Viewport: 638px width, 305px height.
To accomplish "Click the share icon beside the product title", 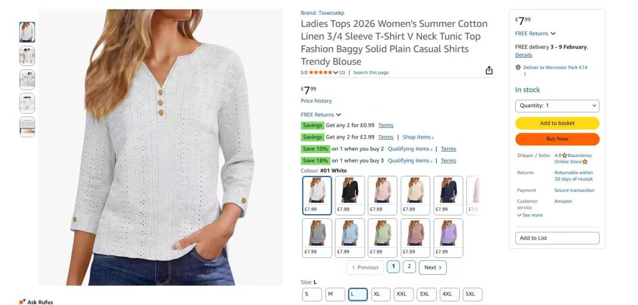I will pyautogui.click(x=489, y=70).
